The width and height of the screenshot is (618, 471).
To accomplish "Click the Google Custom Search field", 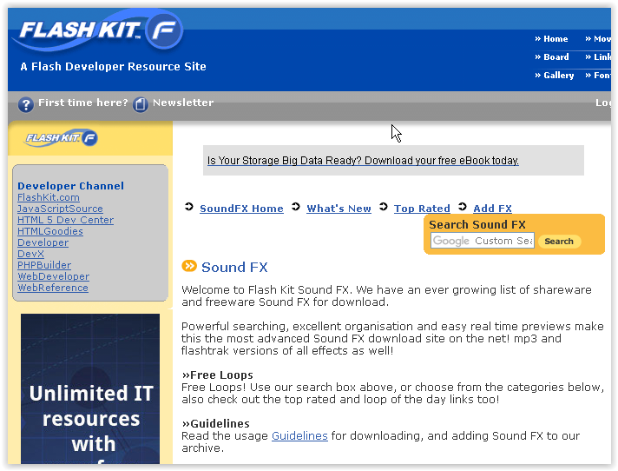I will (483, 241).
